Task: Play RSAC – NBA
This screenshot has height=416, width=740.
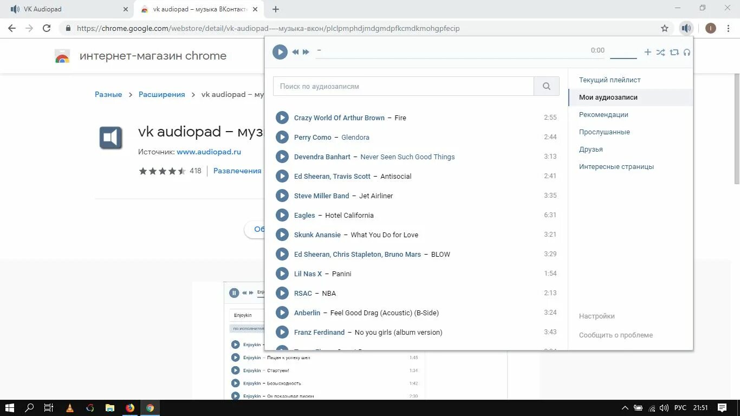Action: (282, 293)
